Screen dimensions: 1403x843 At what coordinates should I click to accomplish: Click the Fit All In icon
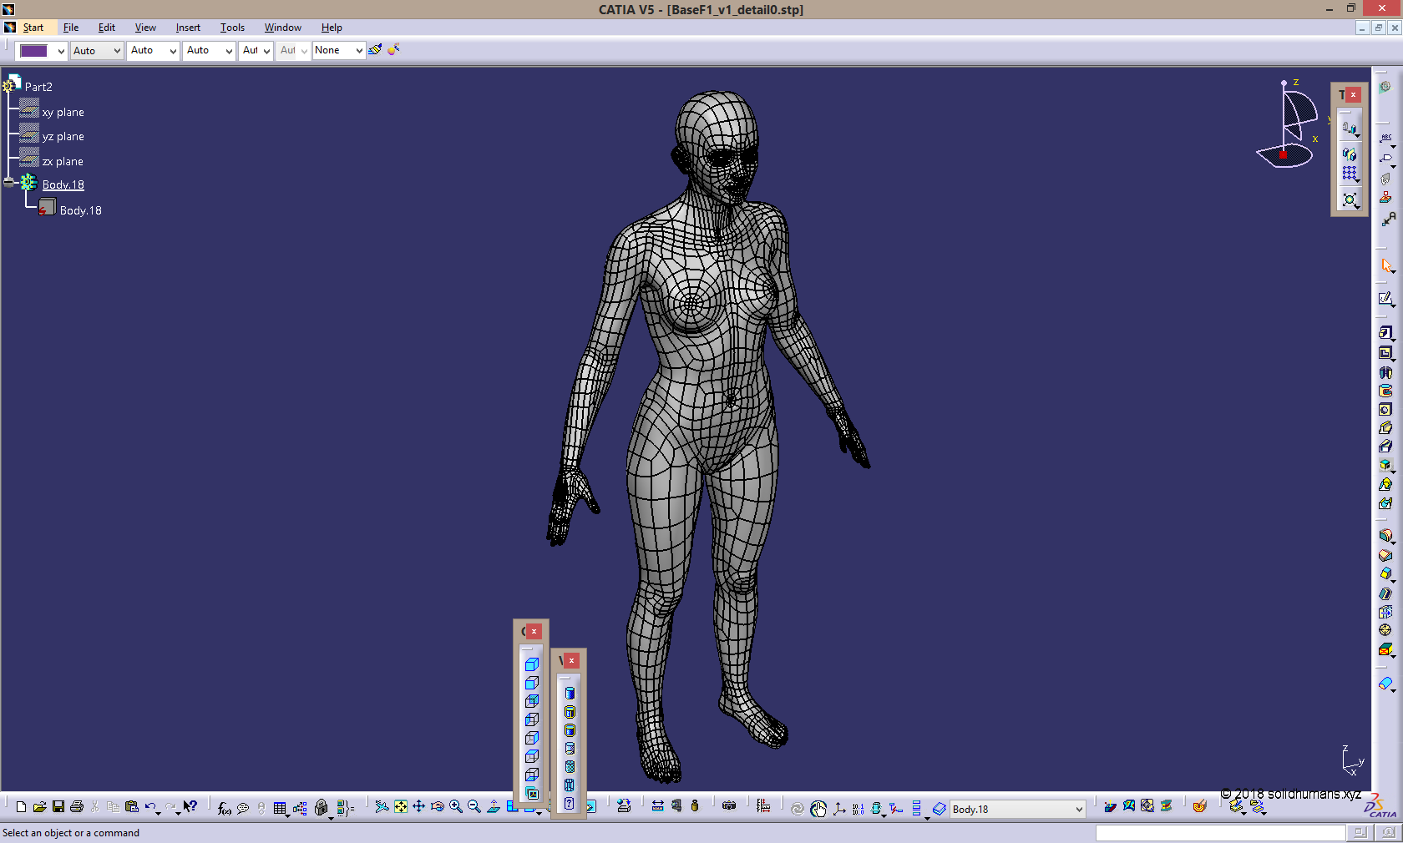400,808
